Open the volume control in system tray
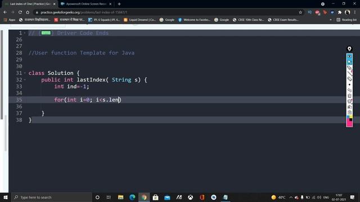360x202 pixels. [x=319, y=197]
